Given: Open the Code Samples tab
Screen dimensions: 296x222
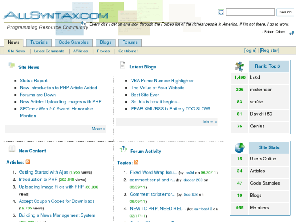Looking at the screenshot, I should (74, 42).
